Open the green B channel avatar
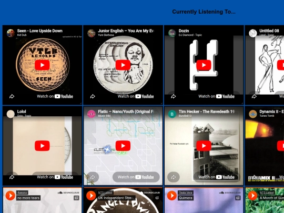Screen dimensions: 284x213 [x=172, y=114]
